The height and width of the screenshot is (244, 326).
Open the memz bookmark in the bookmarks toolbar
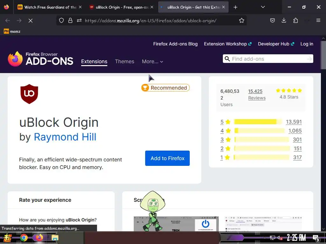[12, 31]
